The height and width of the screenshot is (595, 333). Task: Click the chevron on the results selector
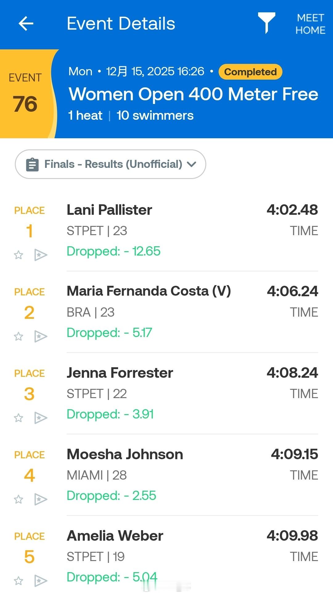[191, 164]
